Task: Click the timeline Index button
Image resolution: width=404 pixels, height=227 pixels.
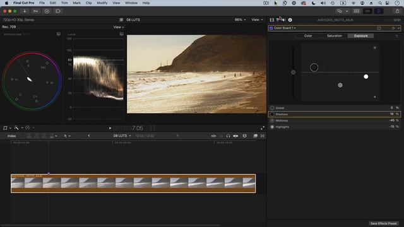Action: click(11, 136)
